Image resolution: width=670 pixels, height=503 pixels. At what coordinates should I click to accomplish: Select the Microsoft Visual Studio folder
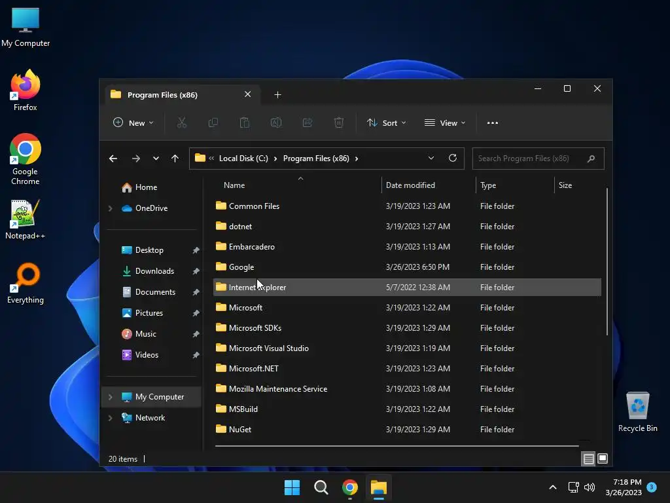click(407, 348)
